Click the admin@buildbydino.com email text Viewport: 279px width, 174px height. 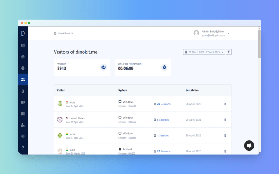(213, 35)
